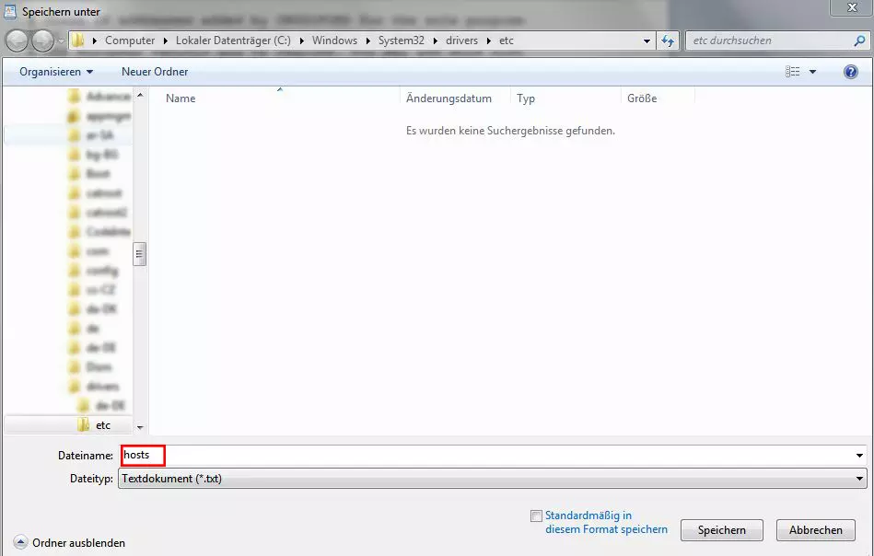The image size is (874, 556).
Task: Select the Computer breadcrumb segment
Action: (130, 41)
